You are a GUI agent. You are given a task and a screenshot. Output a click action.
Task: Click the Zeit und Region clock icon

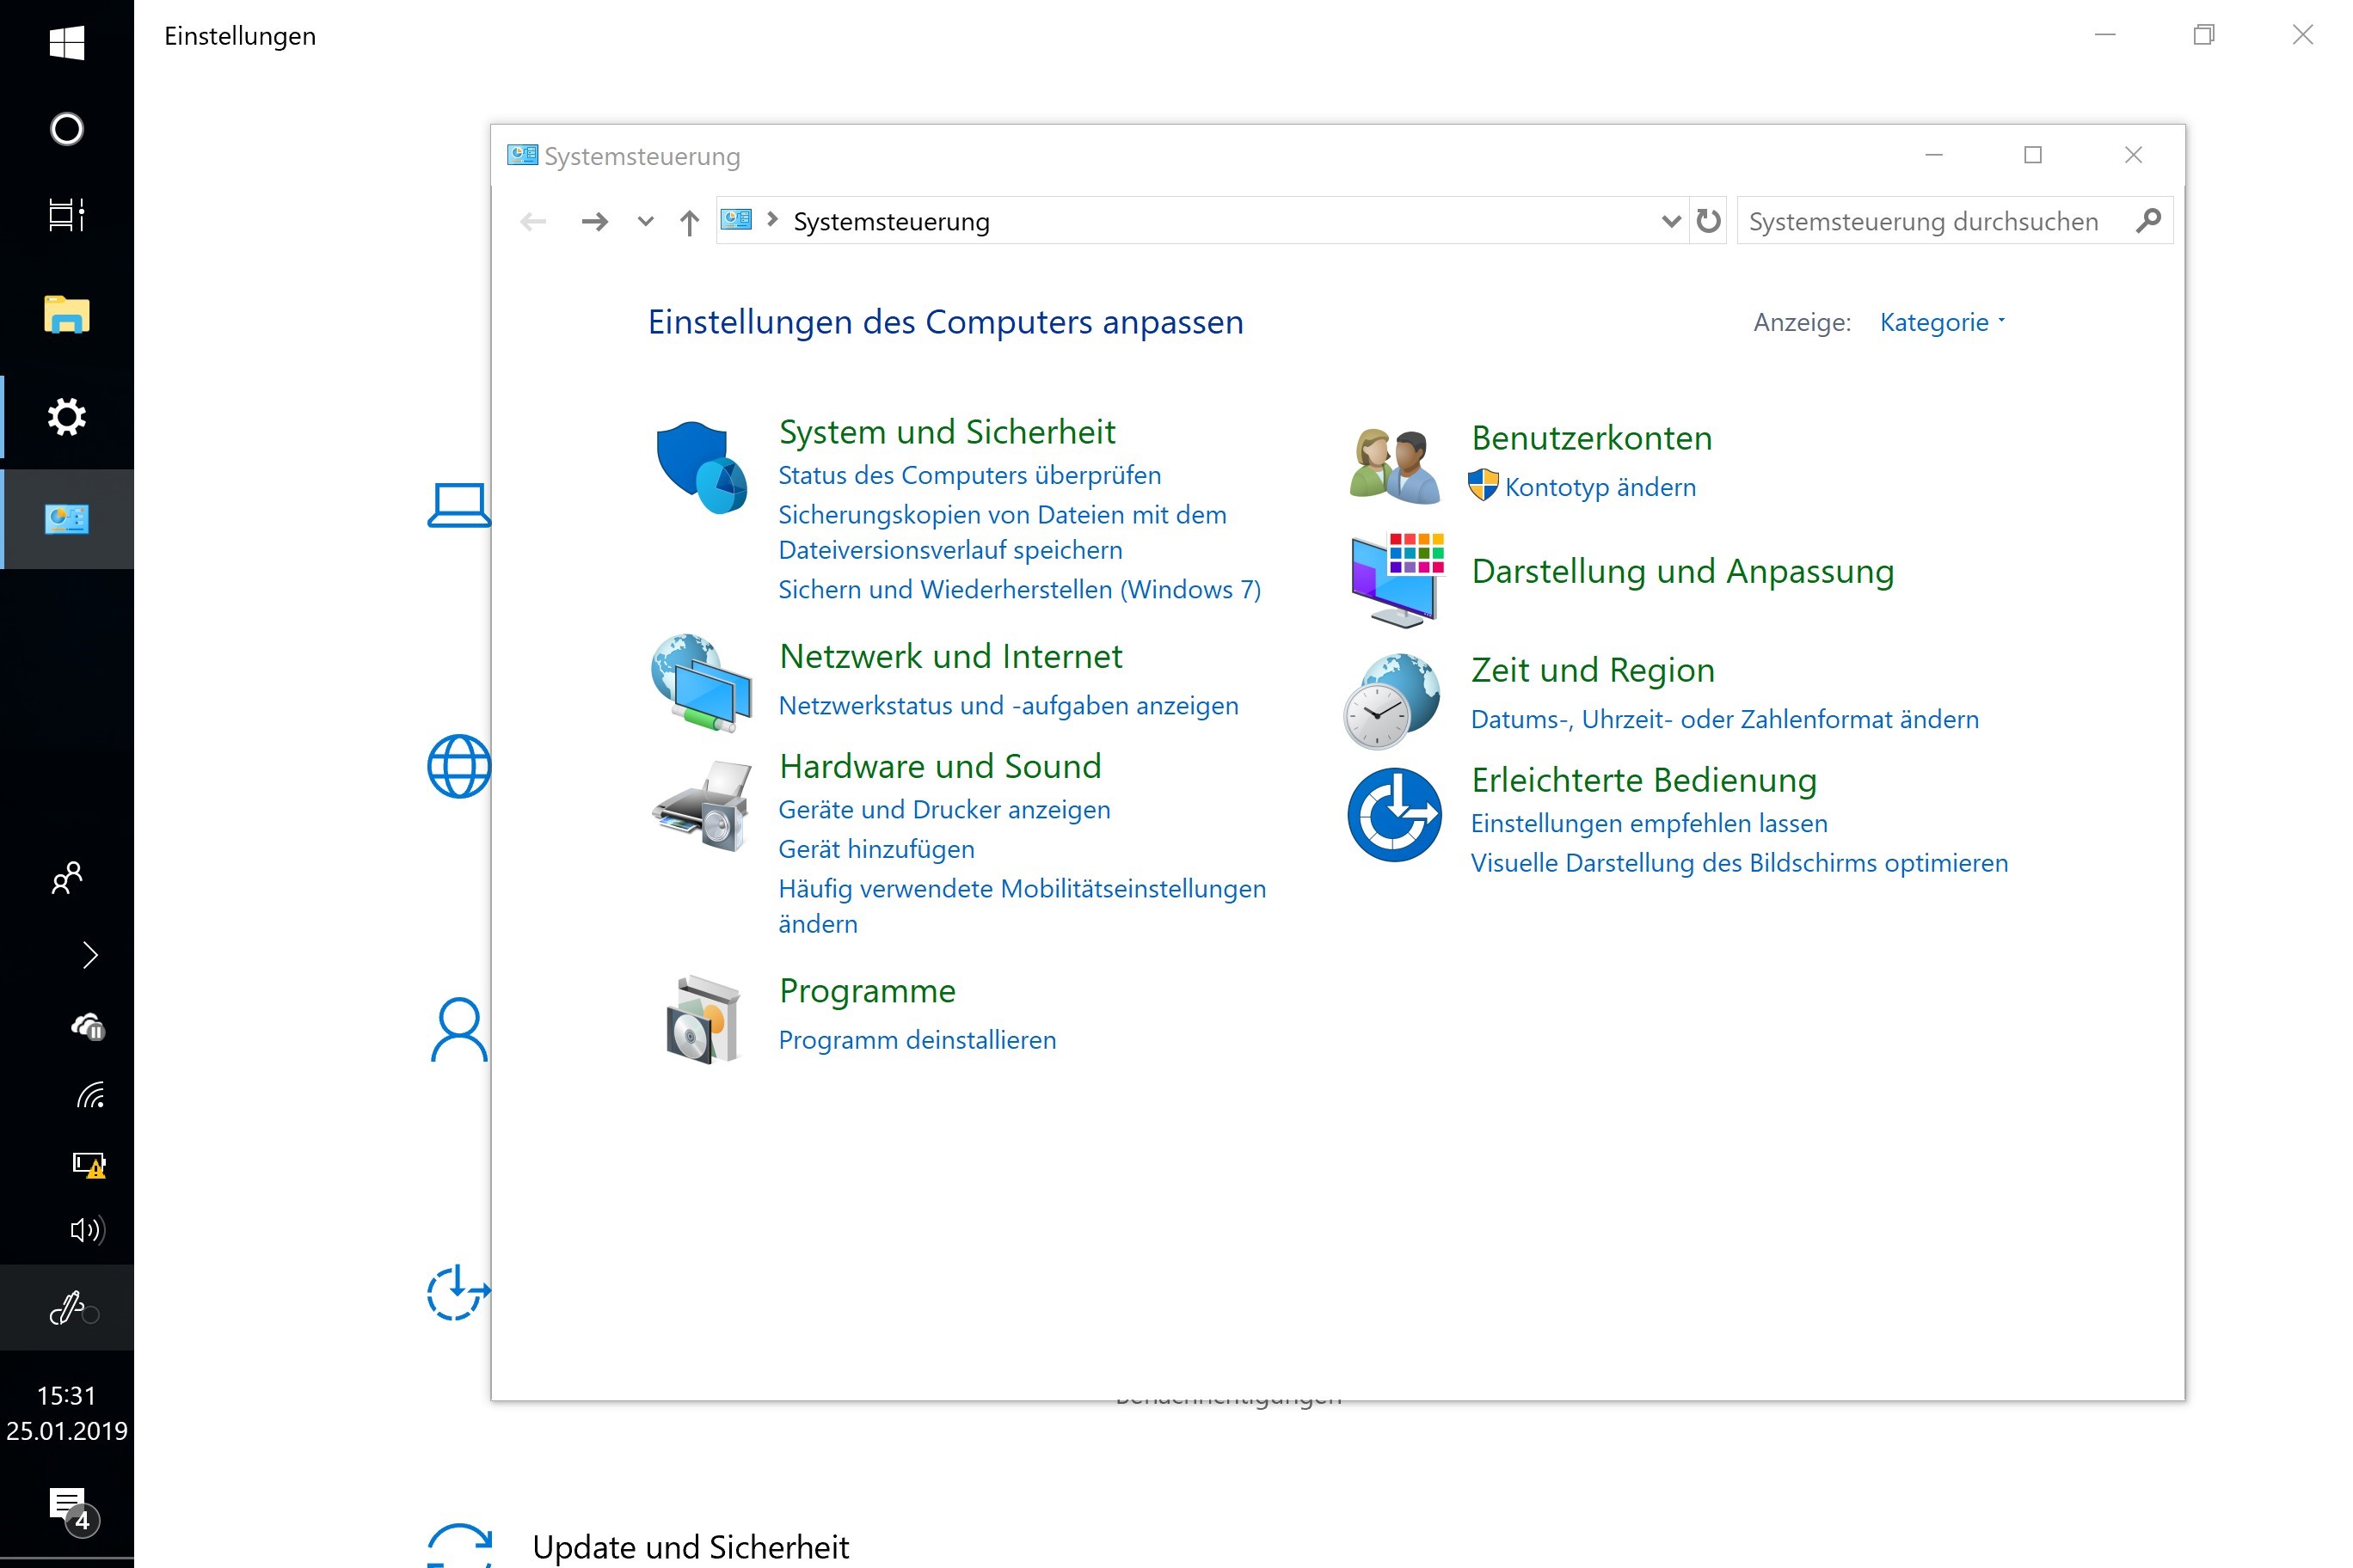coord(1392,700)
